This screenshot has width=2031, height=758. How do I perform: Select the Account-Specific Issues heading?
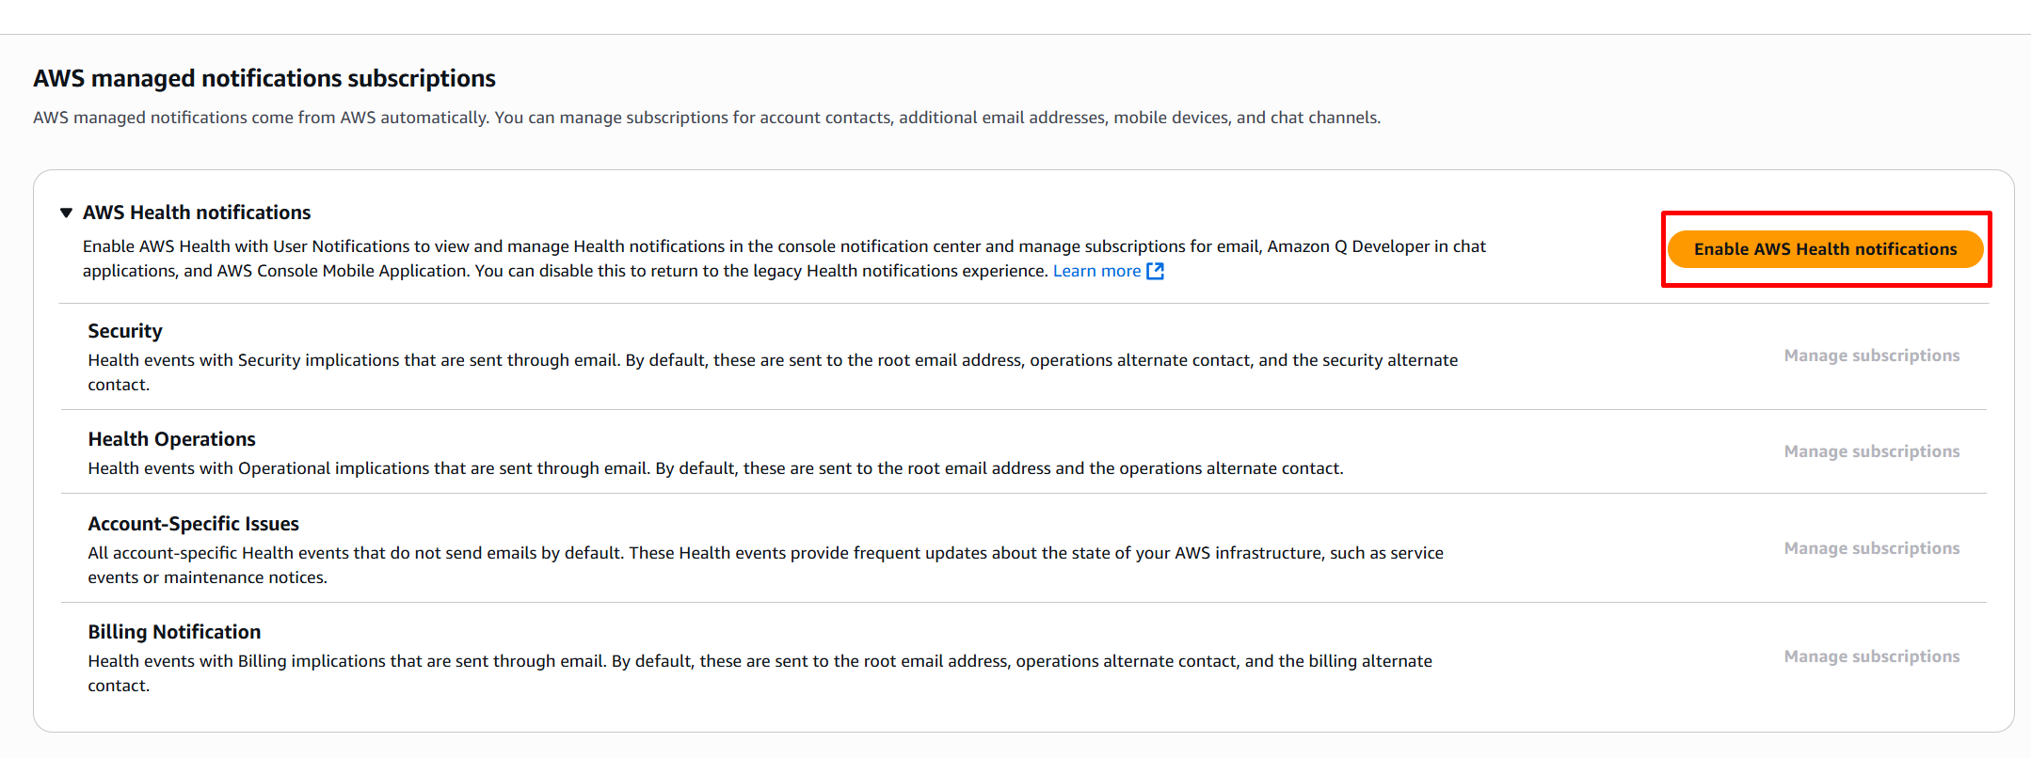[193, 524]
